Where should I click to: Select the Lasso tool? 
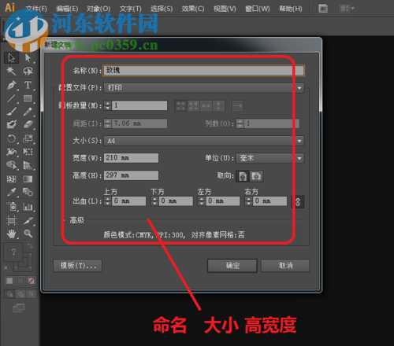pos(28,72)
